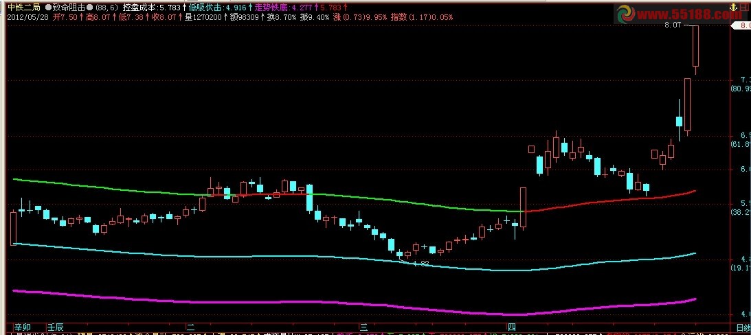Screen dimensions: 751x335
Task: Click the yellow anchor icon at top right
Action: pos(732,7)
